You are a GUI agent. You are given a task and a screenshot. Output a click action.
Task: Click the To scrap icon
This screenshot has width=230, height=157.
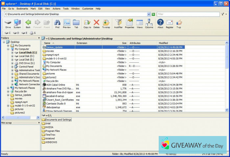tap(106, 23)
